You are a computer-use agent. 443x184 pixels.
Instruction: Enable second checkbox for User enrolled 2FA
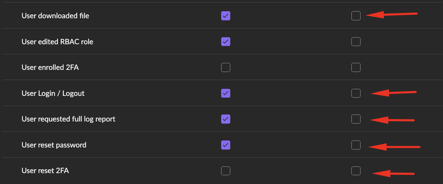click(356, 67)
